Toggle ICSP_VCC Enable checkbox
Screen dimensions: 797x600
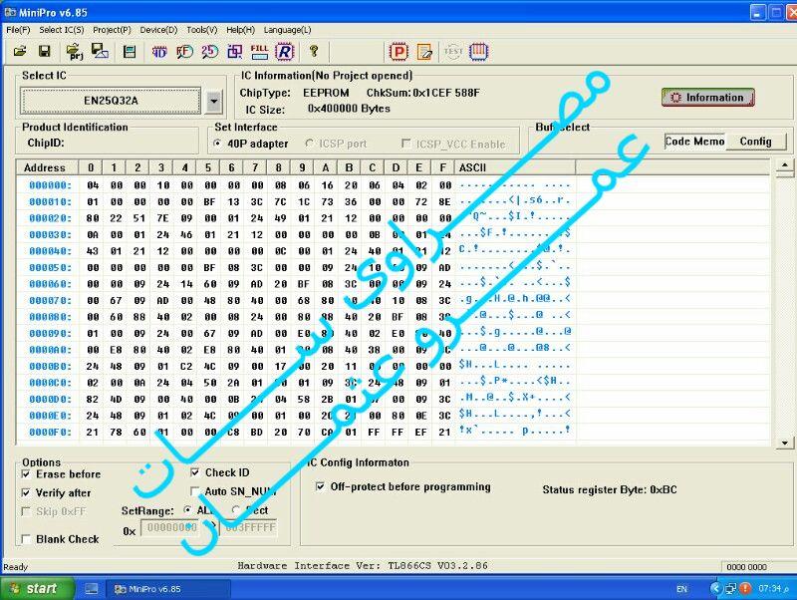pos(405,144)
